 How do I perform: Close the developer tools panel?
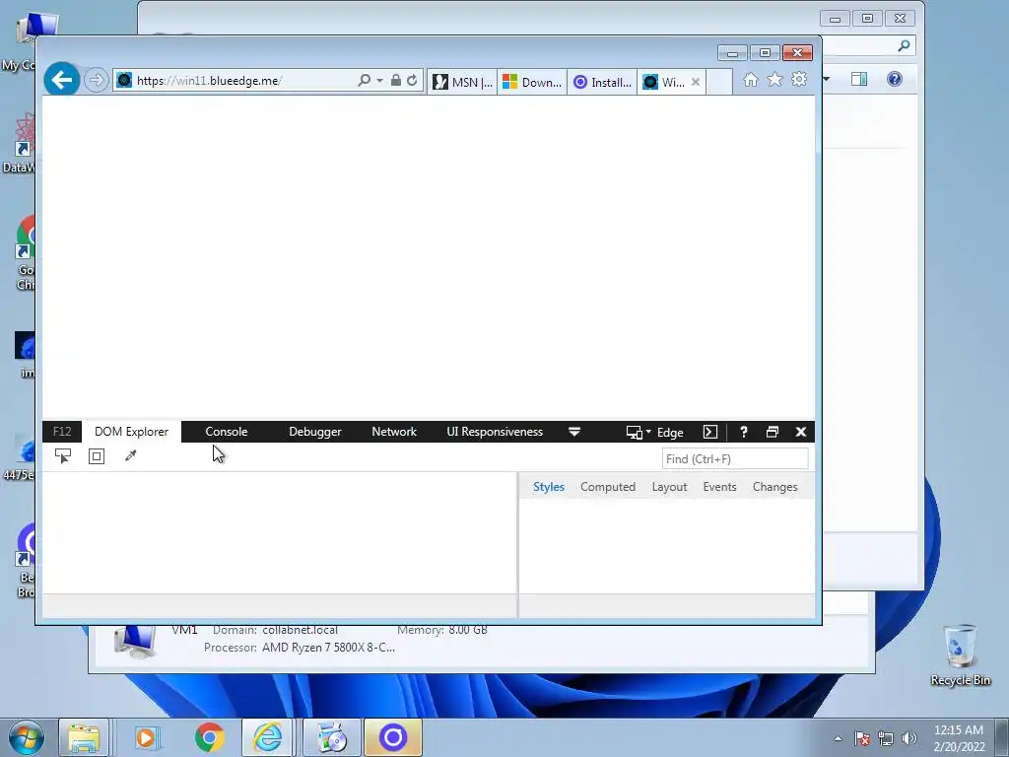(801, 432)
